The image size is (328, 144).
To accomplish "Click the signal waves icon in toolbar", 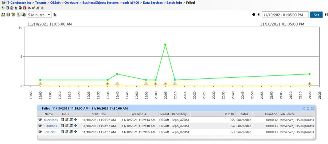I will (38, 8).
